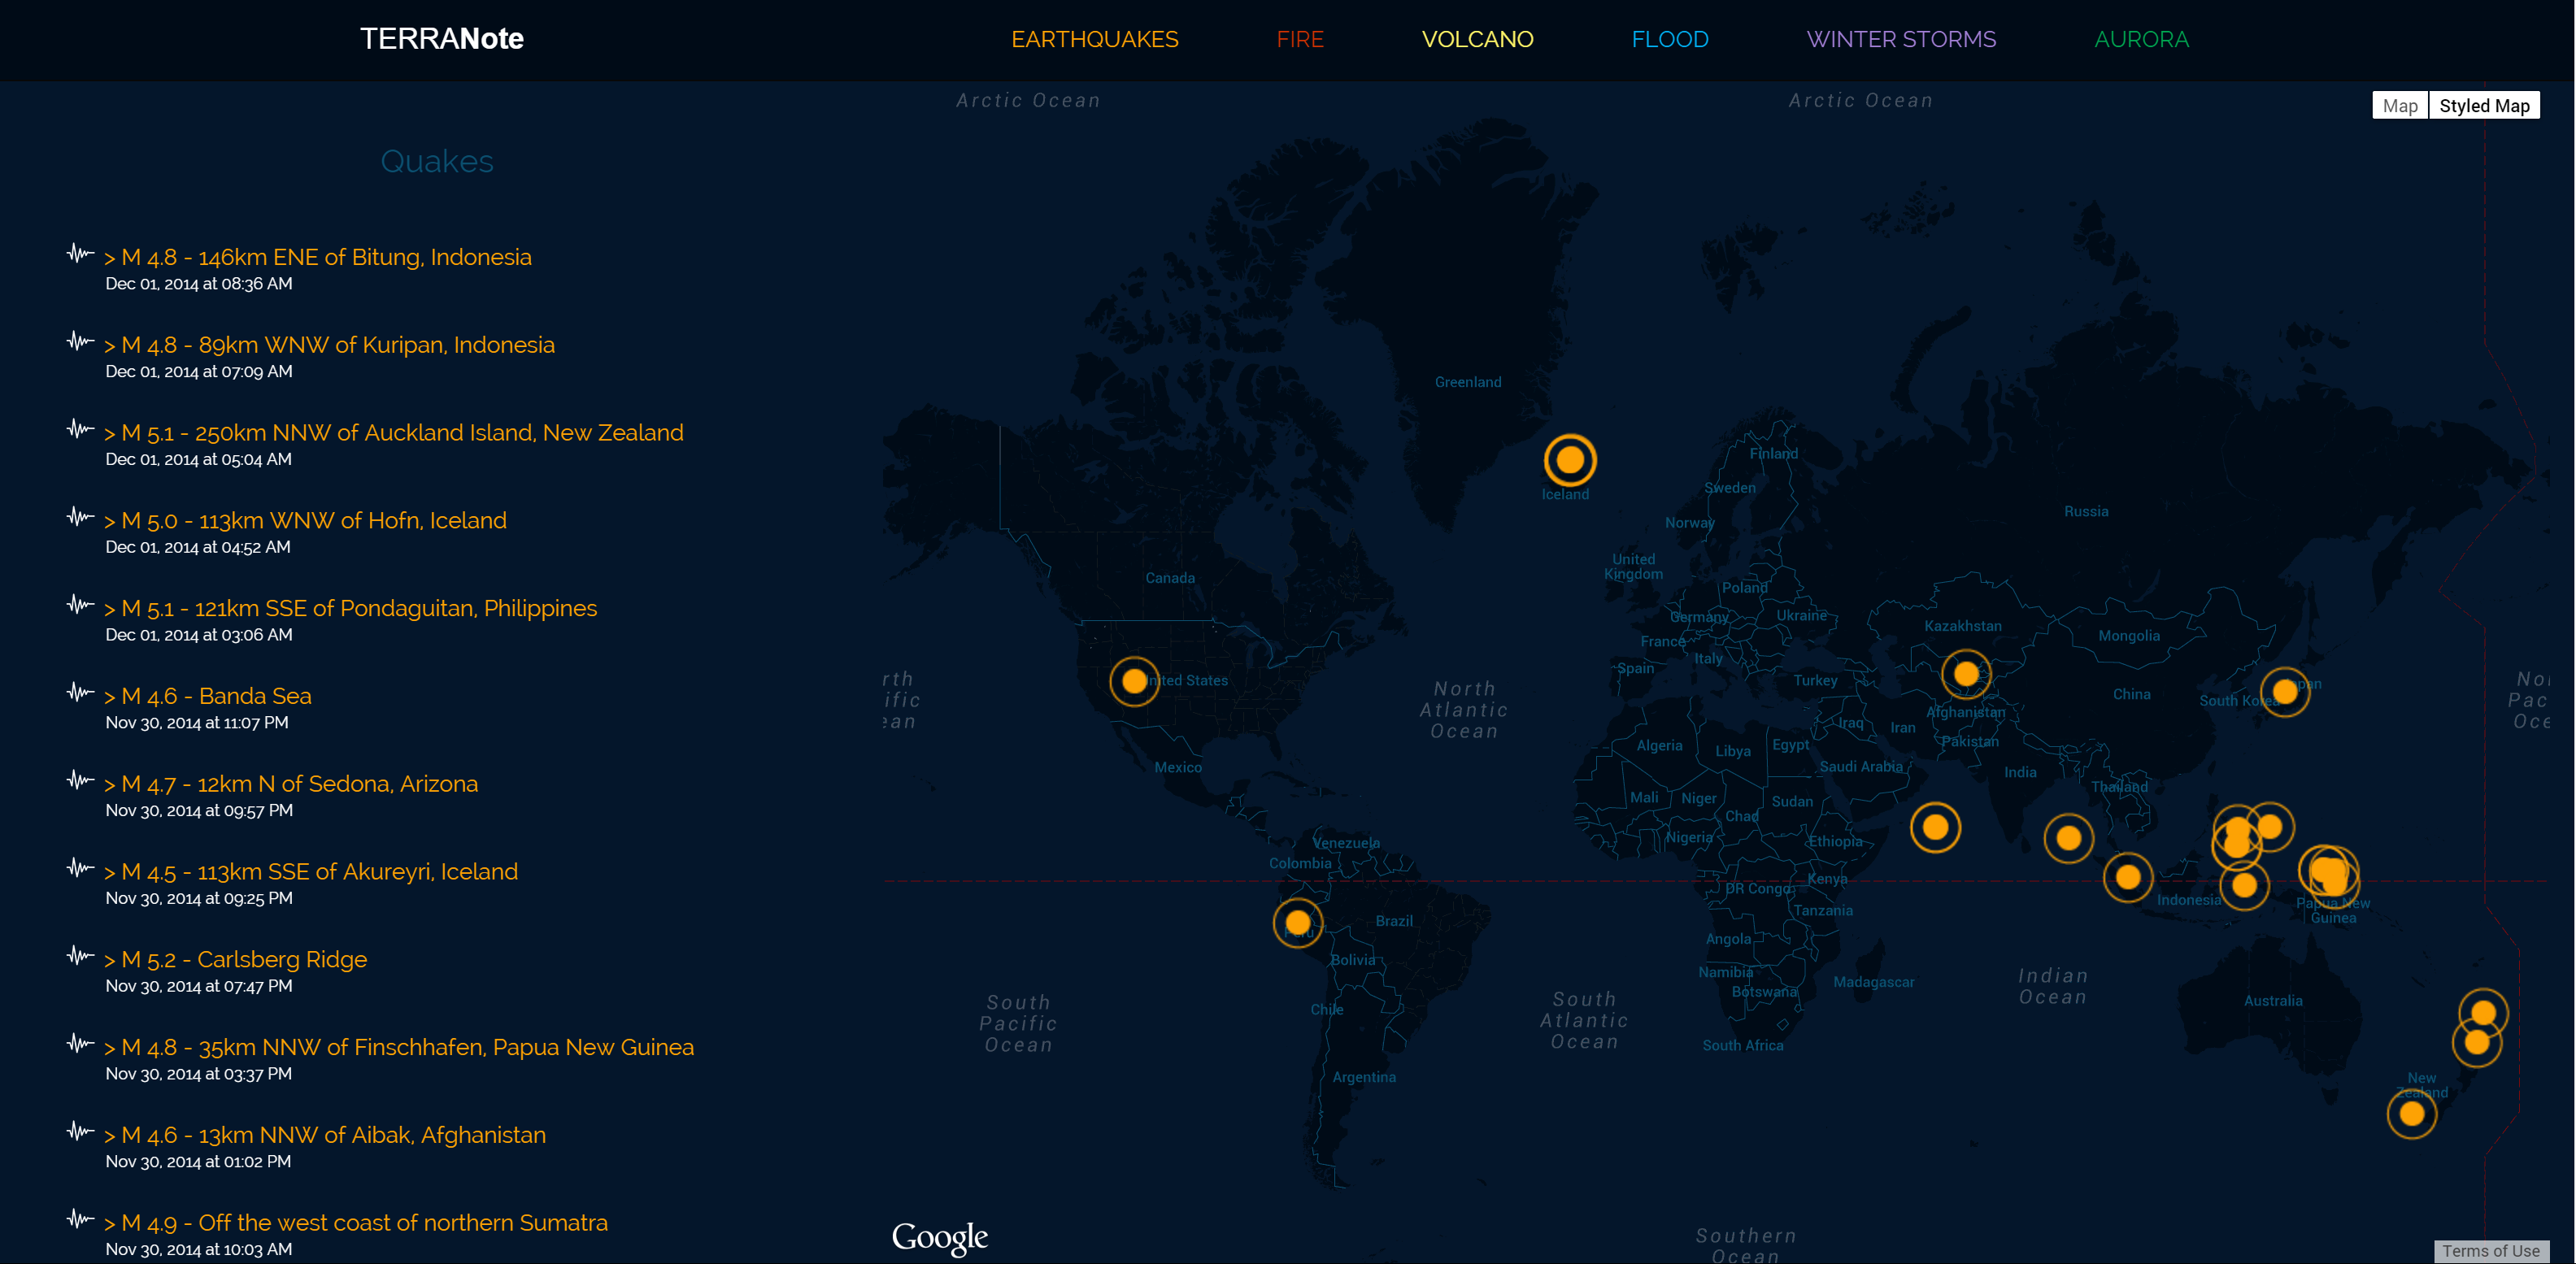Open the EARTHQUAKES section

(x=1094, y=39)
